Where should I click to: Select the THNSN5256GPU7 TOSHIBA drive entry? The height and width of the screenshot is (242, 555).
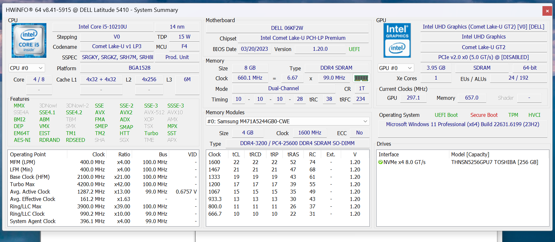[494, 162]
